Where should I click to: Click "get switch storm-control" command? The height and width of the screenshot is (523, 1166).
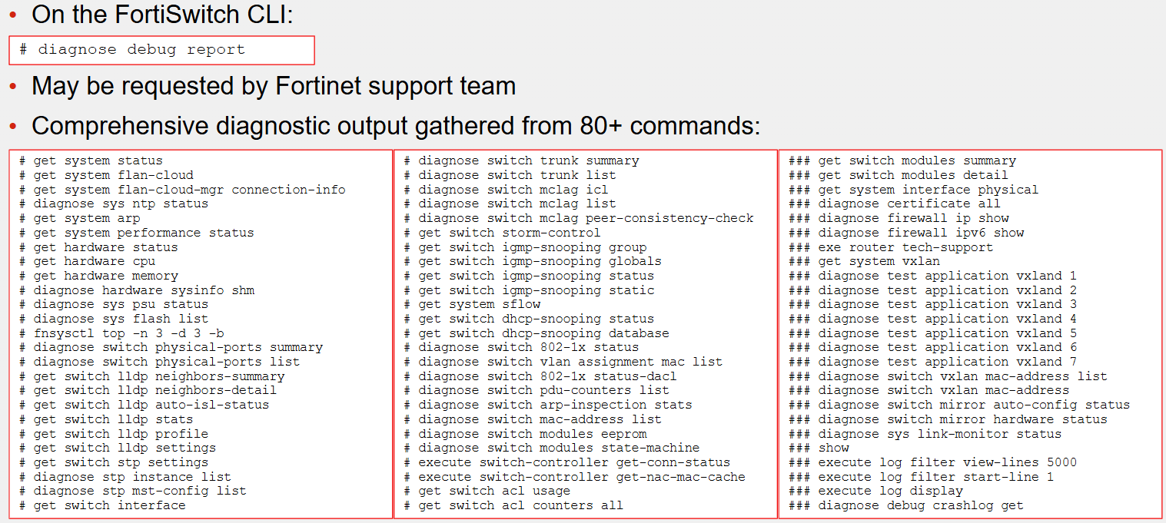pyautogui.click(x=502, y=233)
